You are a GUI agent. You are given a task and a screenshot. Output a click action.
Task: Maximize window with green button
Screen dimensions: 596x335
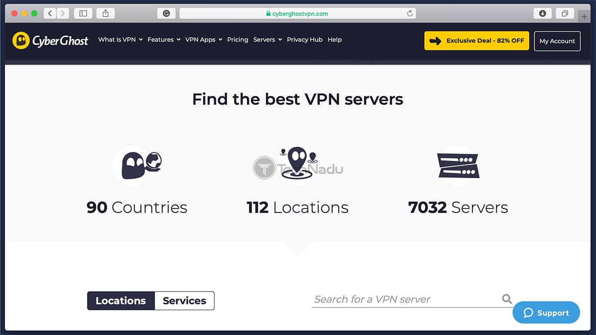[34, 13]
